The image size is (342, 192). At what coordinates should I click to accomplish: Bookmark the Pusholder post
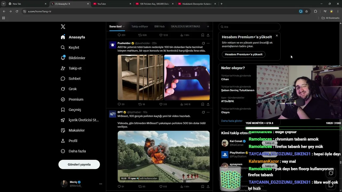(203, 104)
